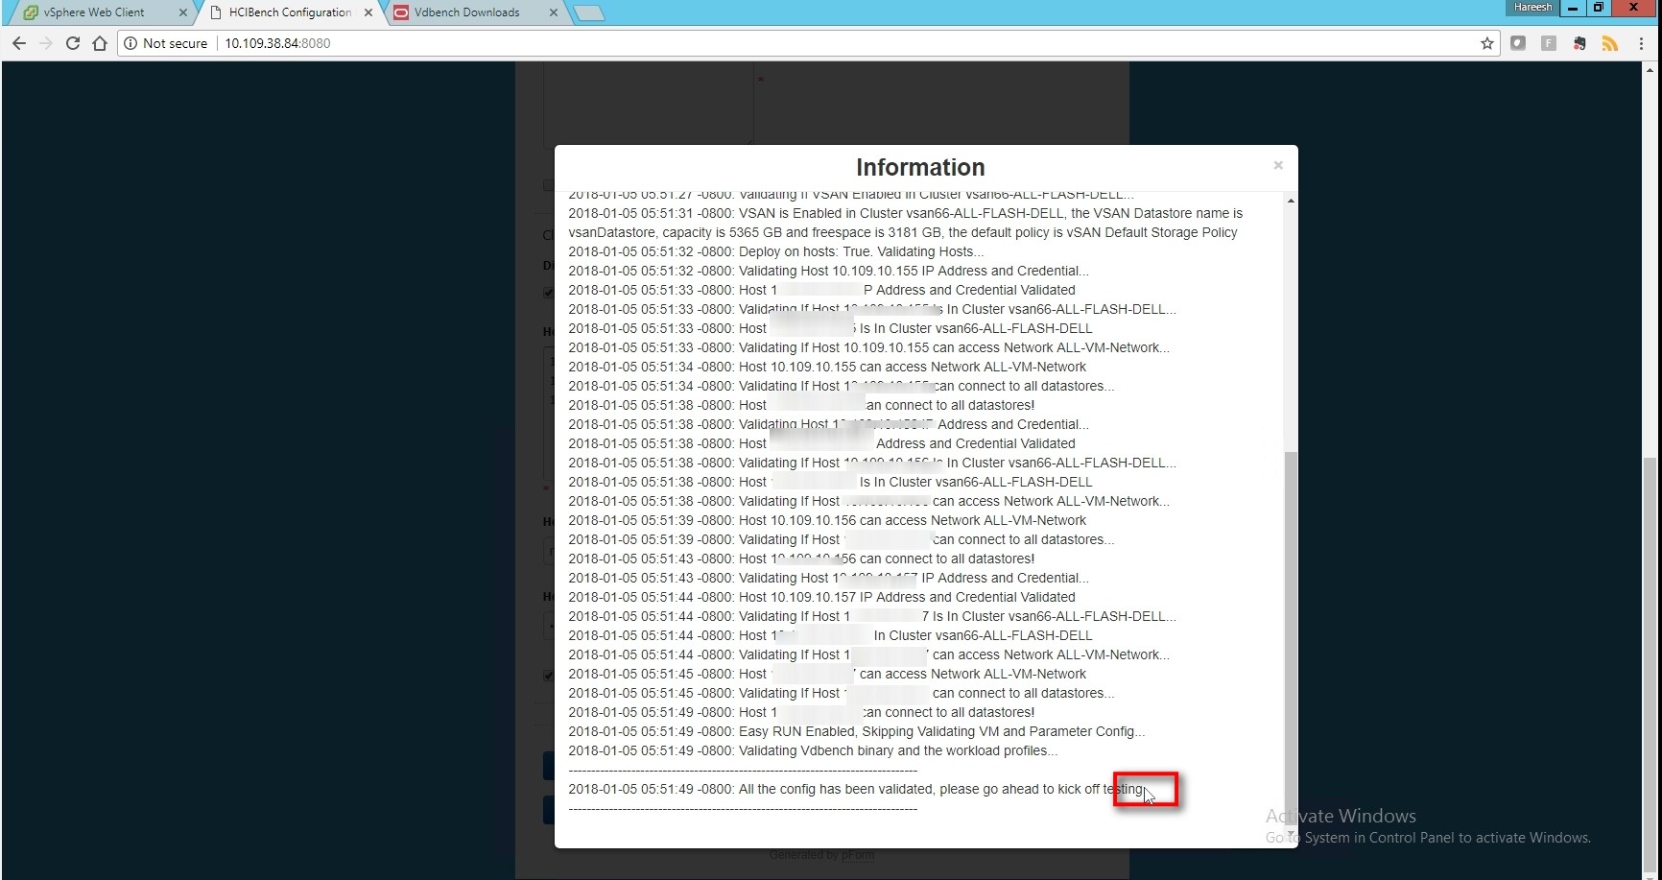1662x880 pixels.
Task: Click the Not secure site info icon
Action: pos(131,43)
